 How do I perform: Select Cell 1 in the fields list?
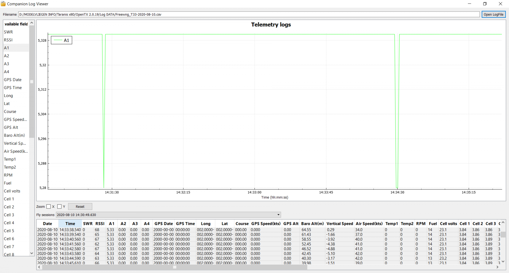pos(16,199)
